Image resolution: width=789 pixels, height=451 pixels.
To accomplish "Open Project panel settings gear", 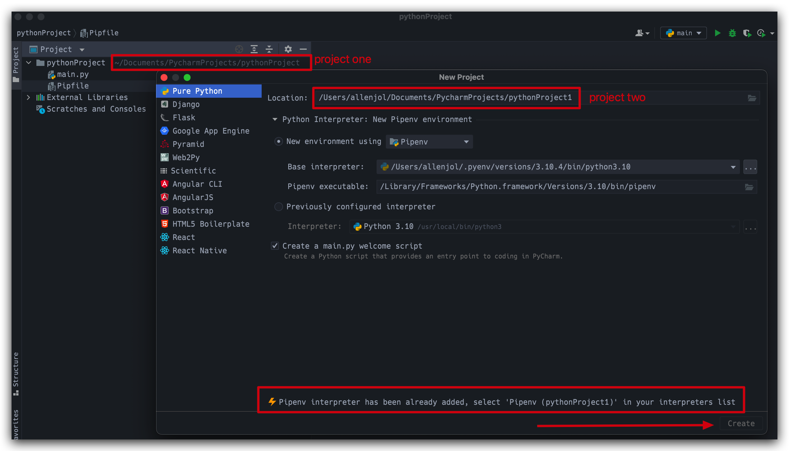I will point(287,49).
